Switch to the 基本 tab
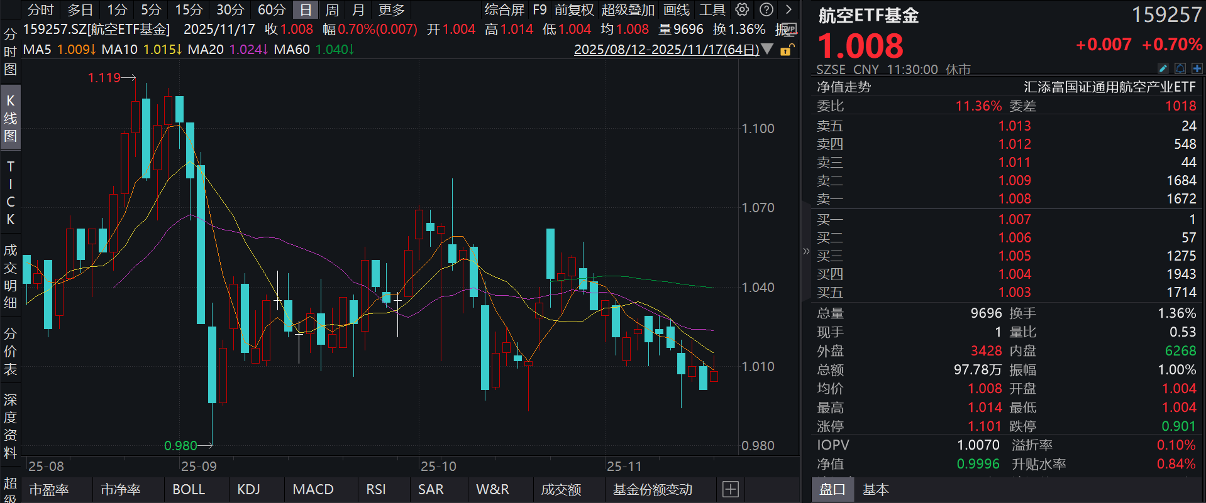Viewport: 1206px width, 503px height. [x=875, y=489]
